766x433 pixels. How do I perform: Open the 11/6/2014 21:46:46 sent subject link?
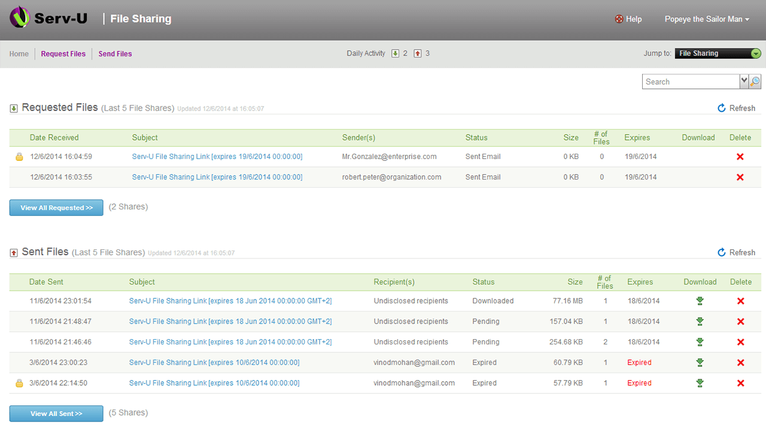click(x=230, y=342)
